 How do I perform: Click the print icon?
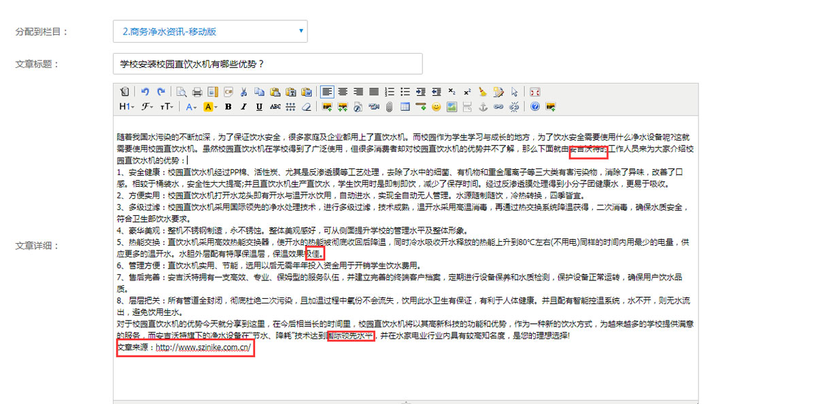pyautogui.click(x=197, y=91)
